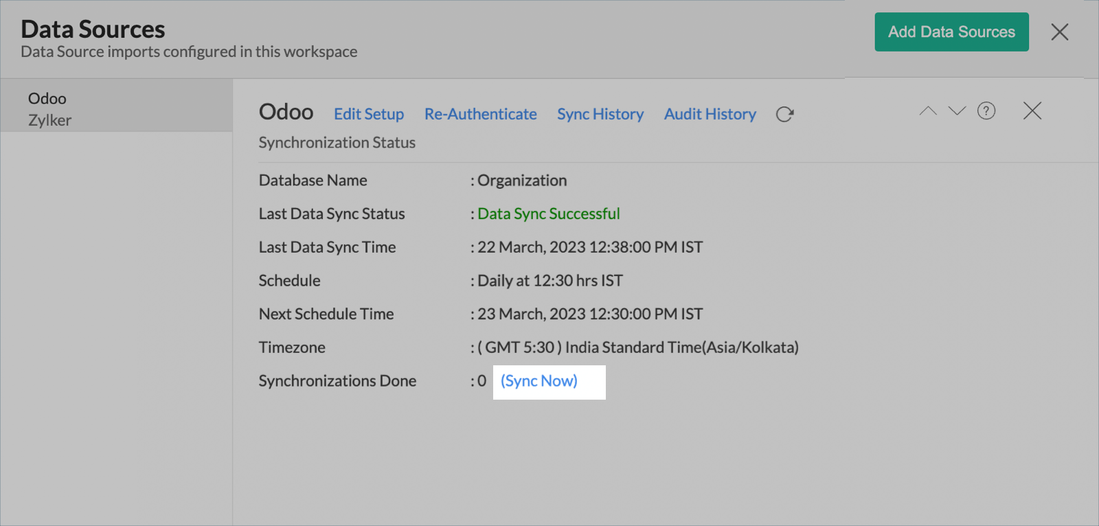This screenshot has width=1099, height=526.
Task: Open the Audit History link
Action: click(x=710, y=115)
